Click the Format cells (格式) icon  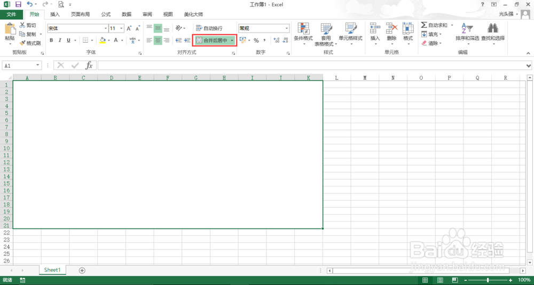click(407, 29)
